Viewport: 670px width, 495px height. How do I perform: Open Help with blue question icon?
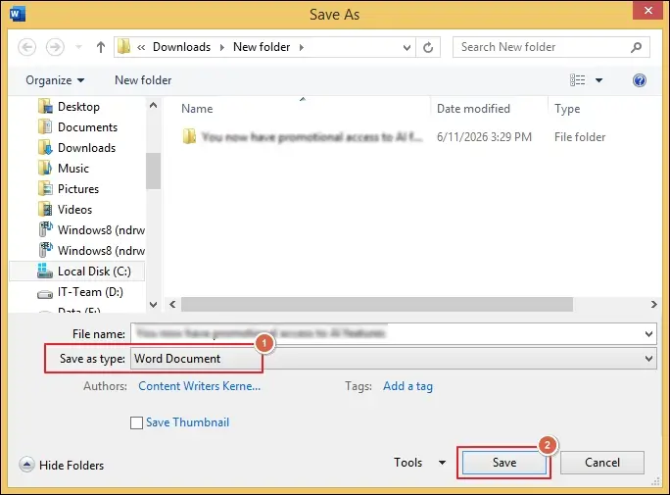(x=640, y=80)
